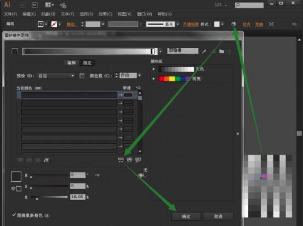This screenshot has width=303, height=226.
Task: Click the Ai application logo
Action: tap(7, 4)
